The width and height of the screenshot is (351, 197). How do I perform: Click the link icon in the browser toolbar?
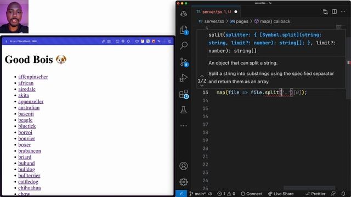coord(103,42)
